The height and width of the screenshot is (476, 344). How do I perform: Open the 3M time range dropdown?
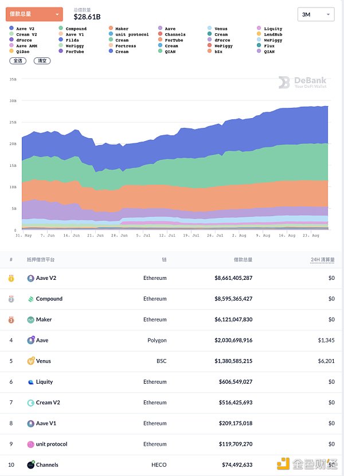[316, 14]
